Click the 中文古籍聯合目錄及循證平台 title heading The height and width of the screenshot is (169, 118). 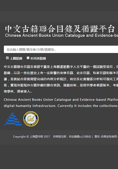[x=60, y=29]
